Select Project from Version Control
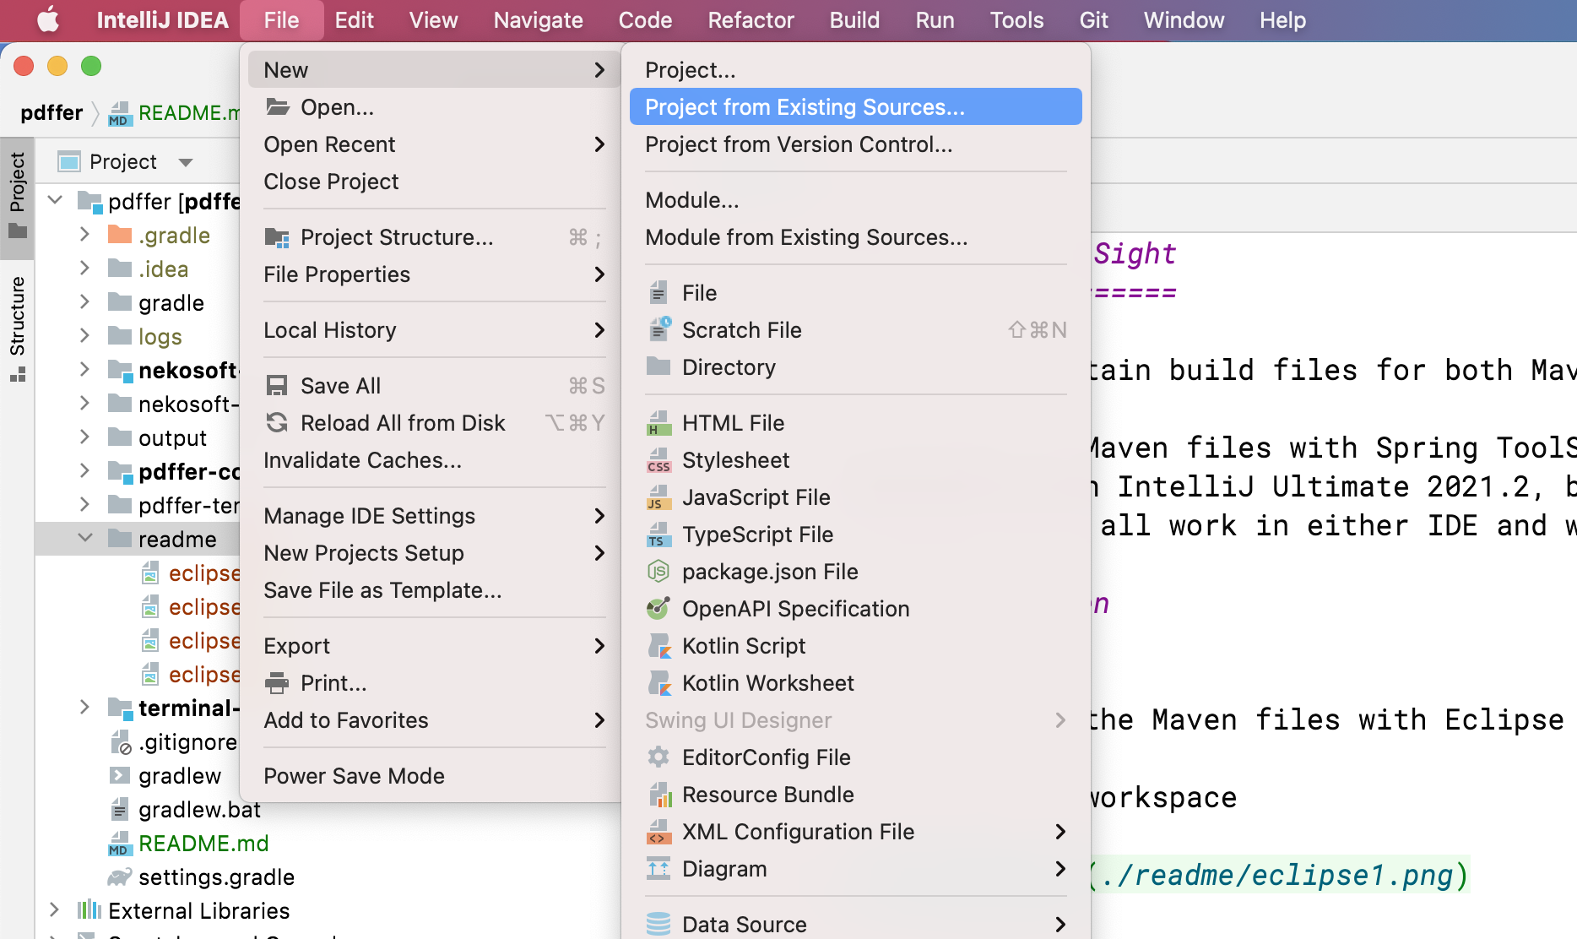This screenshot has height=939, width=1577. click(x=799, y=144)
